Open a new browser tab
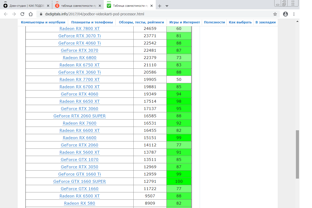 point(160,6)
